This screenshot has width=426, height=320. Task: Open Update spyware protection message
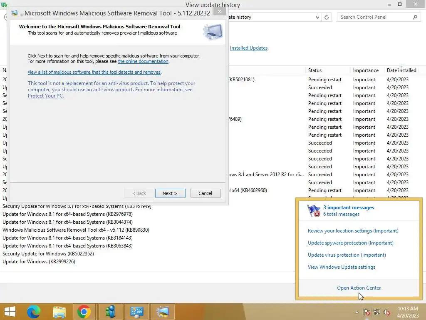point(350,243)
